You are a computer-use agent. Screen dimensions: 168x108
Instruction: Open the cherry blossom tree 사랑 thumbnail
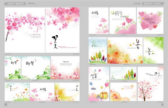click(151, 84)
